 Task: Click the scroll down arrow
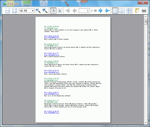coord(146,123)
